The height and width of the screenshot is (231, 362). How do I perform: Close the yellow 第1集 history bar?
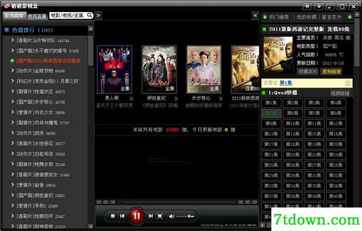347,83
